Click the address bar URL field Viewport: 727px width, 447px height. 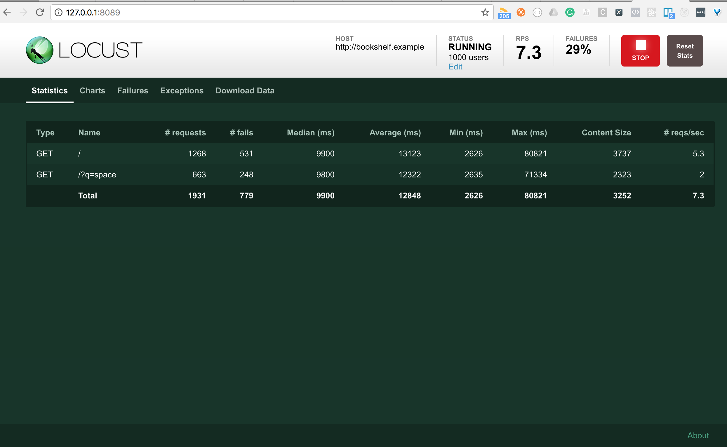[x=266, y=13]
